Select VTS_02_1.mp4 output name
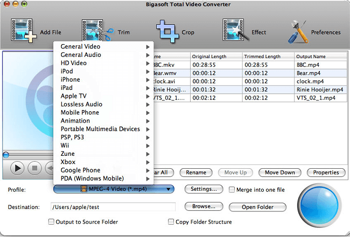 [316, 98]
